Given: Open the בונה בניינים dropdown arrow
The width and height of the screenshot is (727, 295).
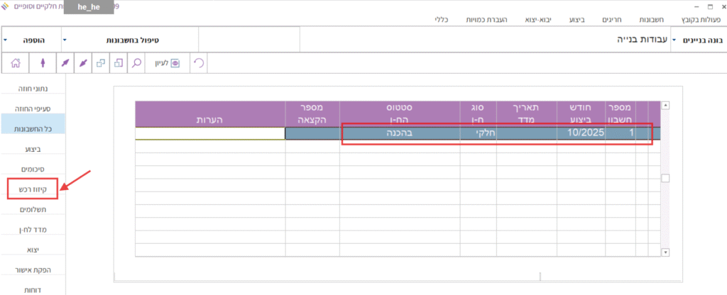Looking at the screenshot, I should pyautogui.click(x=674, y=41).
